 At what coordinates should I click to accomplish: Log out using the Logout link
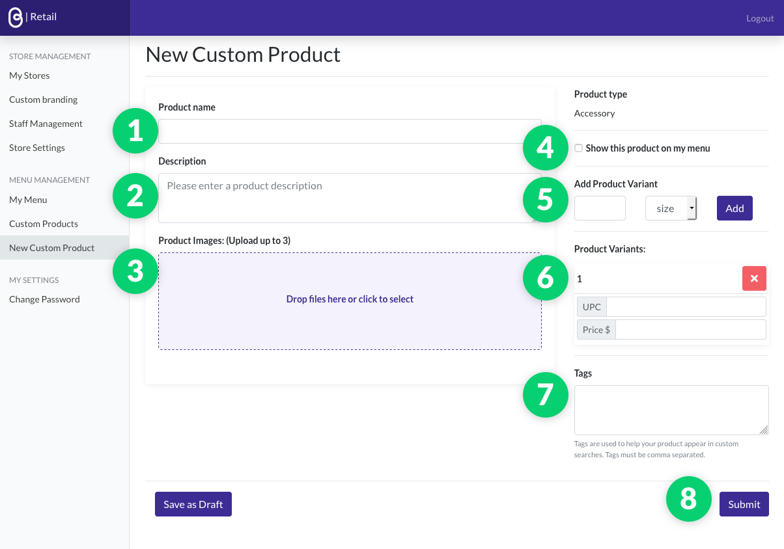760,18
